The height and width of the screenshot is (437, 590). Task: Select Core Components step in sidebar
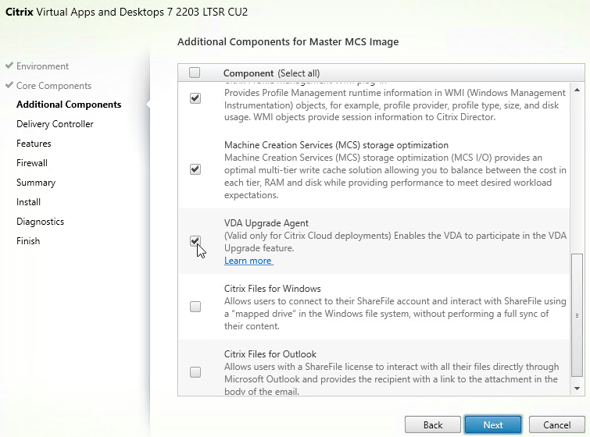[54, 86]
